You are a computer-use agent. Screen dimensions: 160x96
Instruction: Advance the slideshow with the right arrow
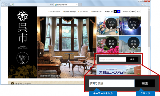pos(93,53)
